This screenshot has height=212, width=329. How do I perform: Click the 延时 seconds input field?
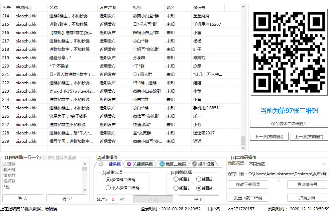point(113,199)
